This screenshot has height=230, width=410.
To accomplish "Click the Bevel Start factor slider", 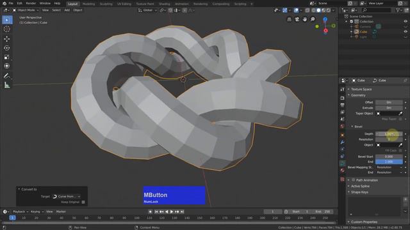I will (389, 157).
